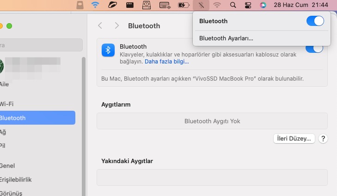Click the help question mark button
The width and height of the screenshot is (337, 196).
coord(323,139)
